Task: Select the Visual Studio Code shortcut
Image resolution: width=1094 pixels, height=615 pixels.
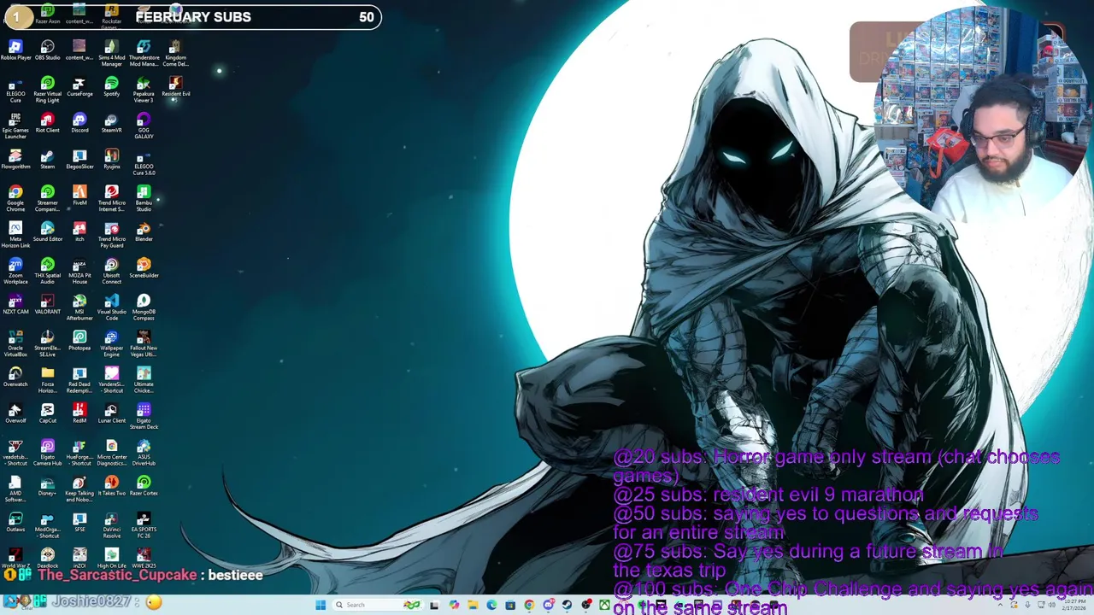Action: point(111,307)
